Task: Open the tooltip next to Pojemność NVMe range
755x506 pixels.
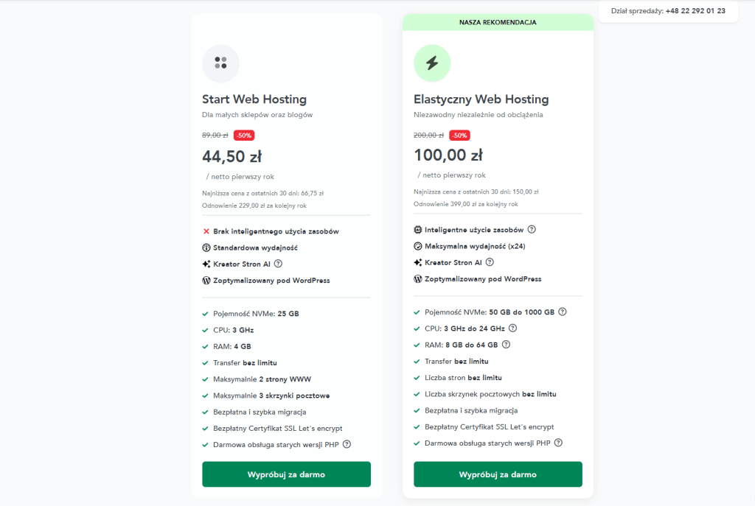Action: point(562,312)
